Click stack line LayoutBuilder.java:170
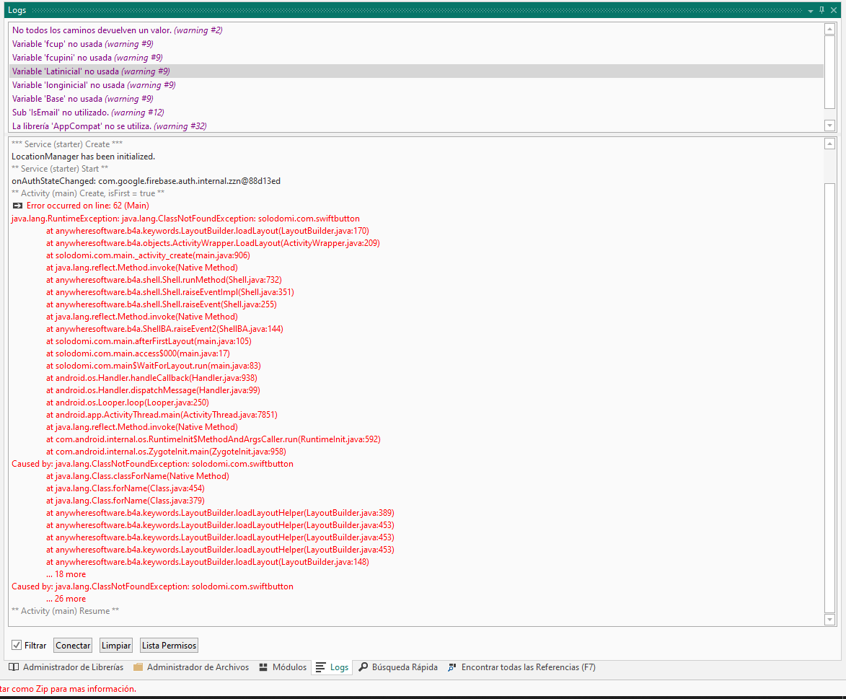 207,231
